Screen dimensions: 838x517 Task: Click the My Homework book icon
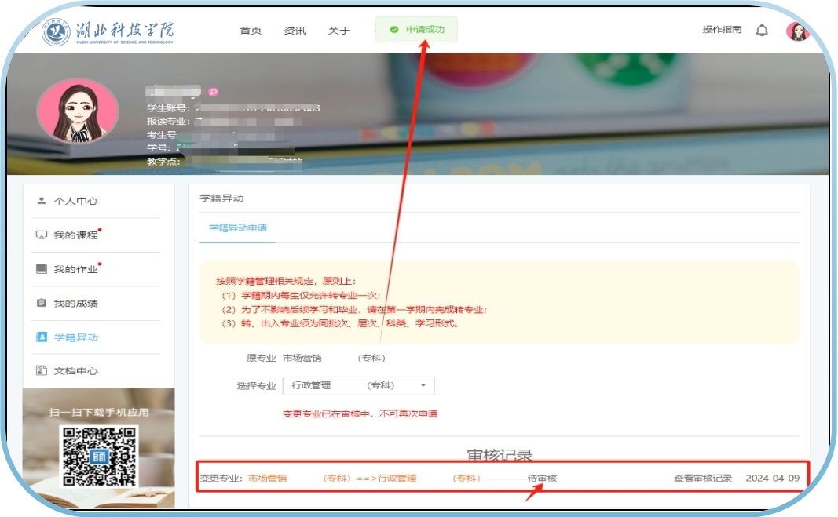click(x=42, y=269)
